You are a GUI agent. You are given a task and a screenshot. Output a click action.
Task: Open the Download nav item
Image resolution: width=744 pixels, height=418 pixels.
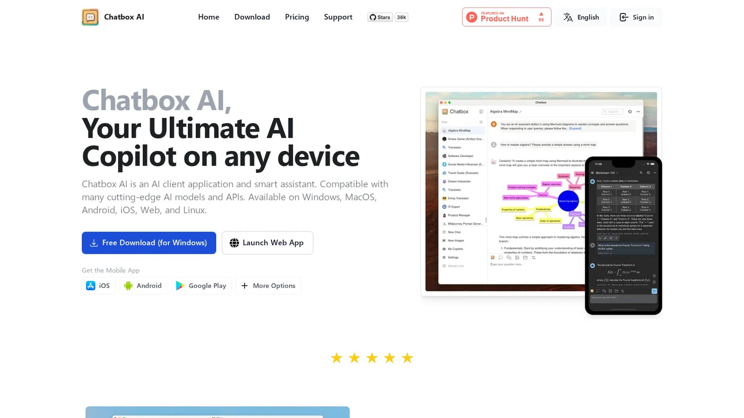(252, 17)
